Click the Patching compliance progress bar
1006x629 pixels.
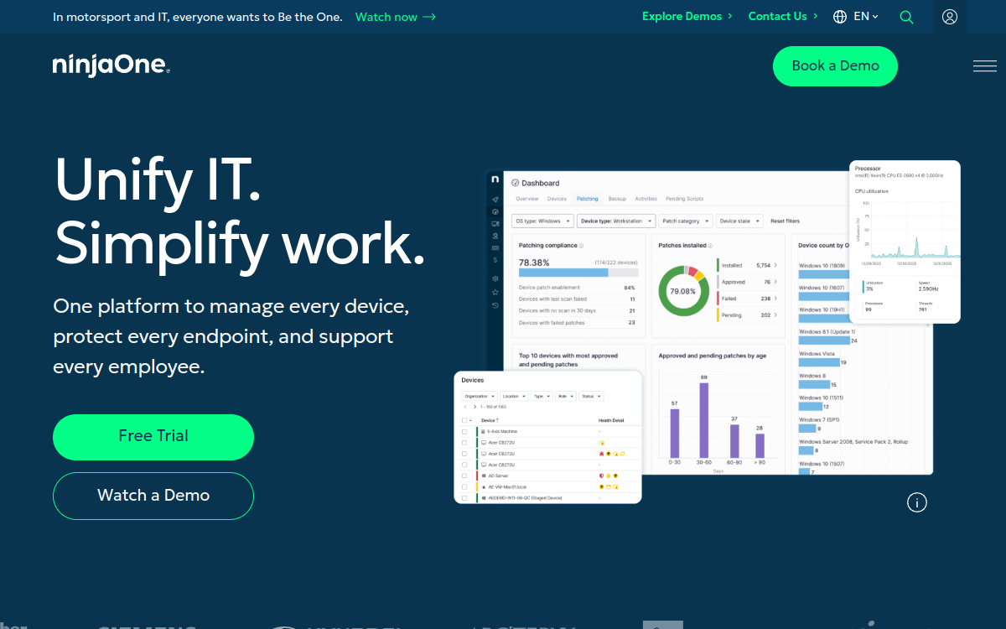click(x=578, y=273)
